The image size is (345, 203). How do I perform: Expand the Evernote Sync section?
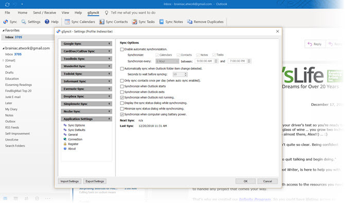click(87, 89)
